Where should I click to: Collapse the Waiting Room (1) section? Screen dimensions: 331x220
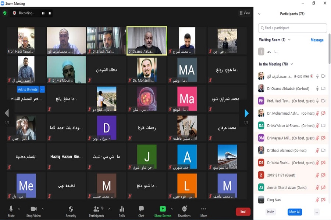point(289,40)
